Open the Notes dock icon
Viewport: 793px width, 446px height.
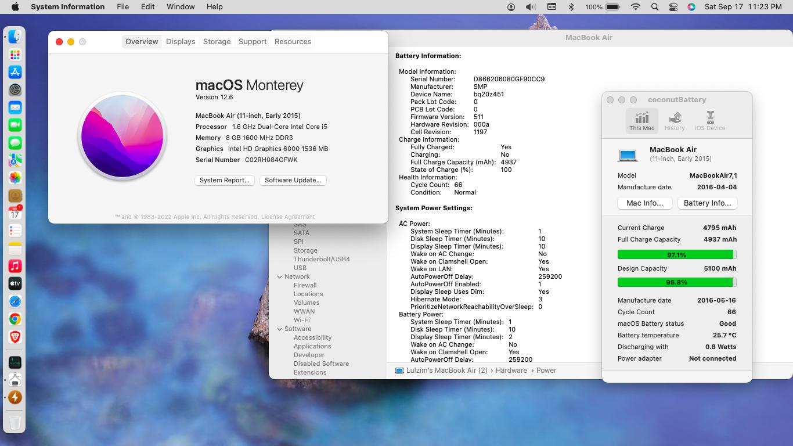tap(15, 249)
